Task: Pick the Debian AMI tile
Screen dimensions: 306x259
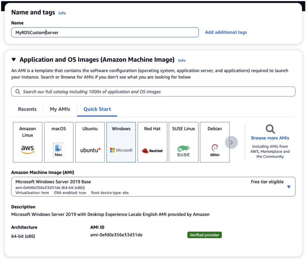Action: 215,142
